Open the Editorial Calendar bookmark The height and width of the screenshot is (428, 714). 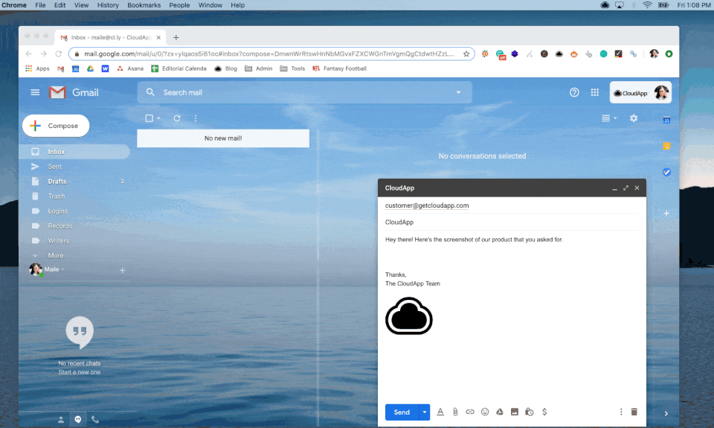point(179,68)
